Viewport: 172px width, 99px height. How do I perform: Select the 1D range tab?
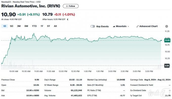tap(5, 26)
